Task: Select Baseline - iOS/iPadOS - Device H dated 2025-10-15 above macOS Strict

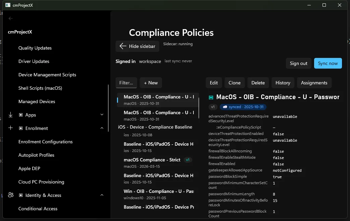Action: (158, 147)
